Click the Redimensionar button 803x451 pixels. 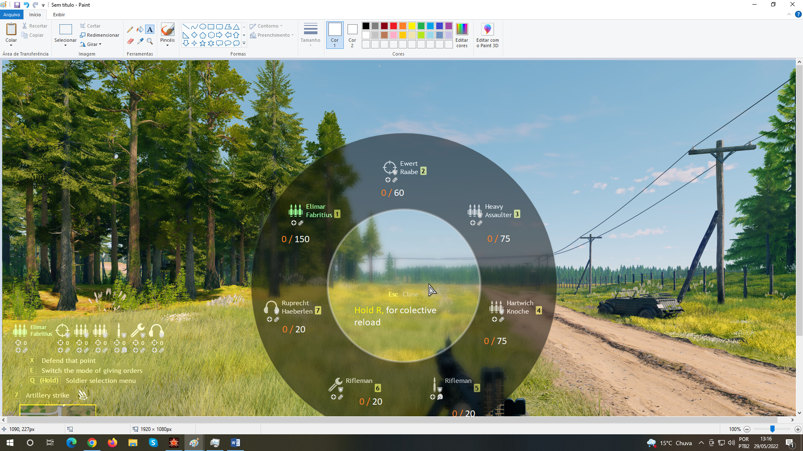click(100, 35)
